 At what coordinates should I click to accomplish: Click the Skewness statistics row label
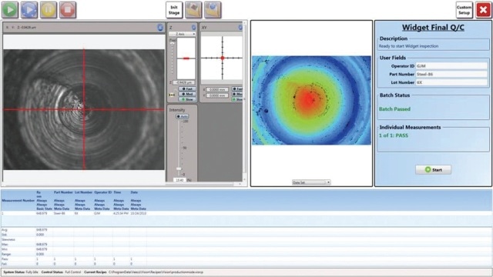click(8, 239)
